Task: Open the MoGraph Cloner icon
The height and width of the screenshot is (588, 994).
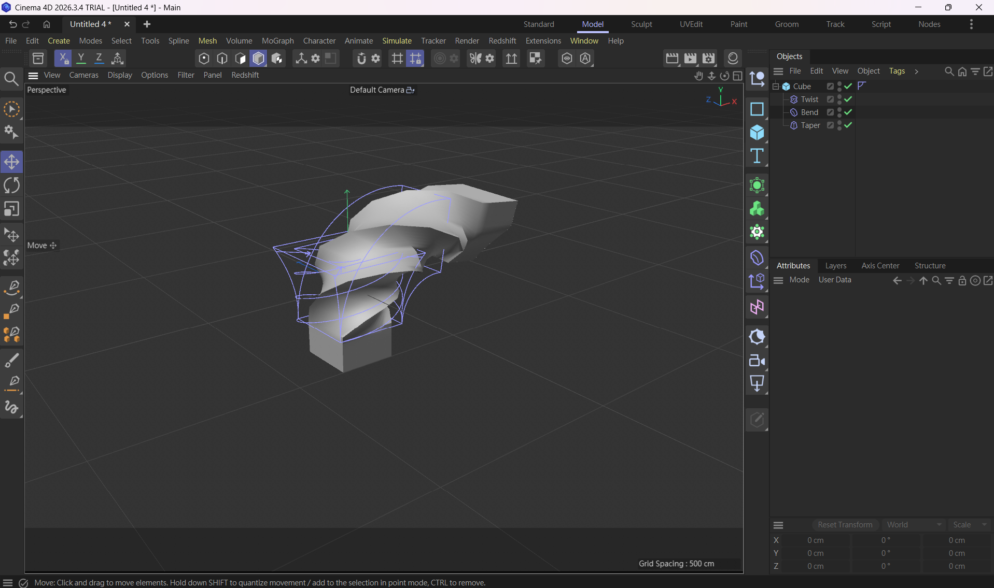Action: pyautogui.click(x=757, y=209)
